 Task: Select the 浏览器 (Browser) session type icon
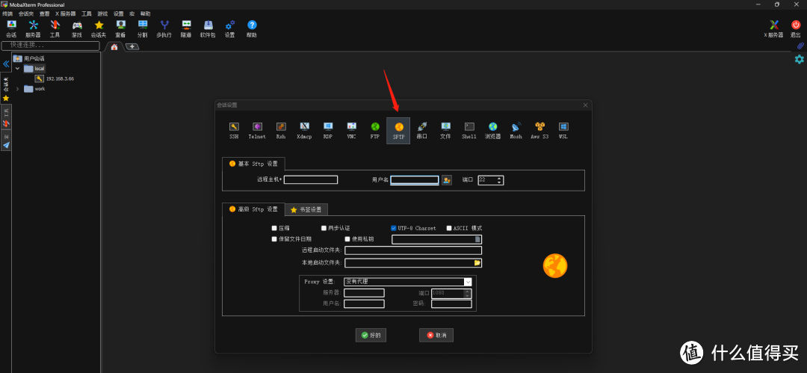point(492,131)
